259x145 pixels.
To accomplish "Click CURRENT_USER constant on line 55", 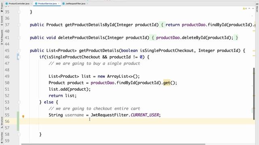I will [145, 115].
